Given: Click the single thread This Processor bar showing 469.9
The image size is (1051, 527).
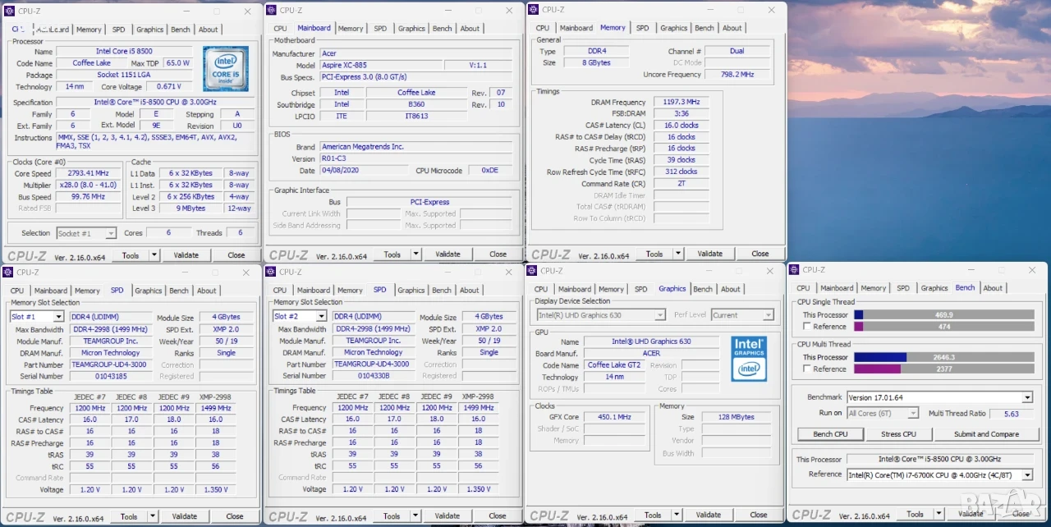Looking at the screenshot, I should (x=943, y=314).
